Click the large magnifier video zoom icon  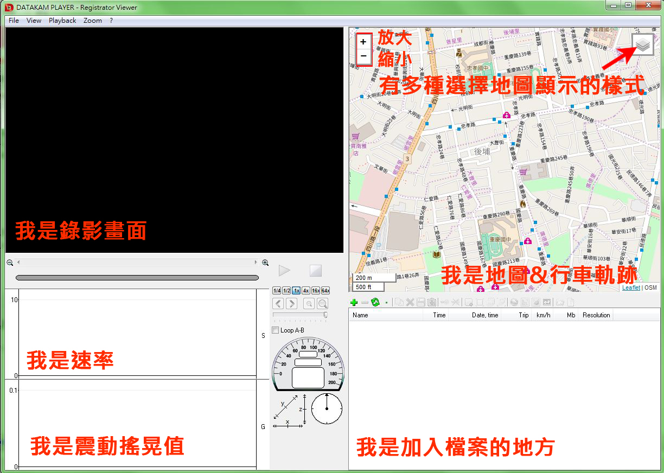tap(323, 304)
